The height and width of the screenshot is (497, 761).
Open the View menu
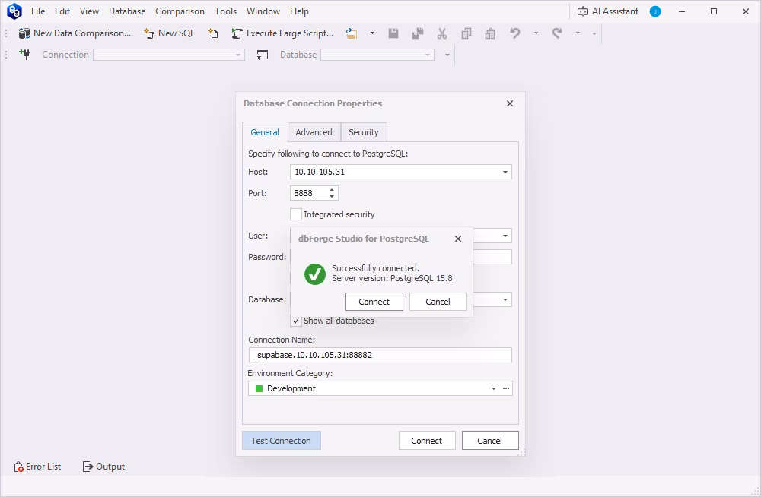pos(89,11)
